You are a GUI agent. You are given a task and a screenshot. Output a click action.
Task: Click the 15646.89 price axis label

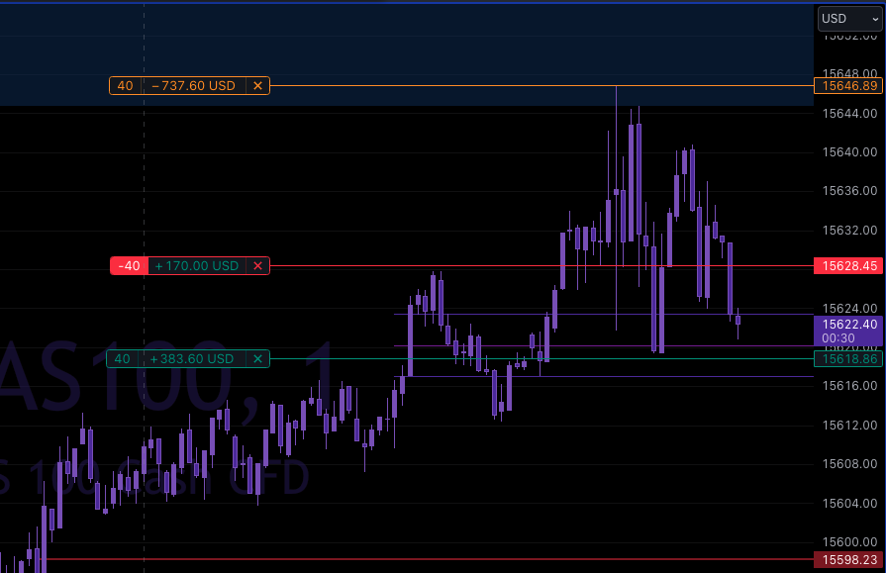tap(848, 86)
